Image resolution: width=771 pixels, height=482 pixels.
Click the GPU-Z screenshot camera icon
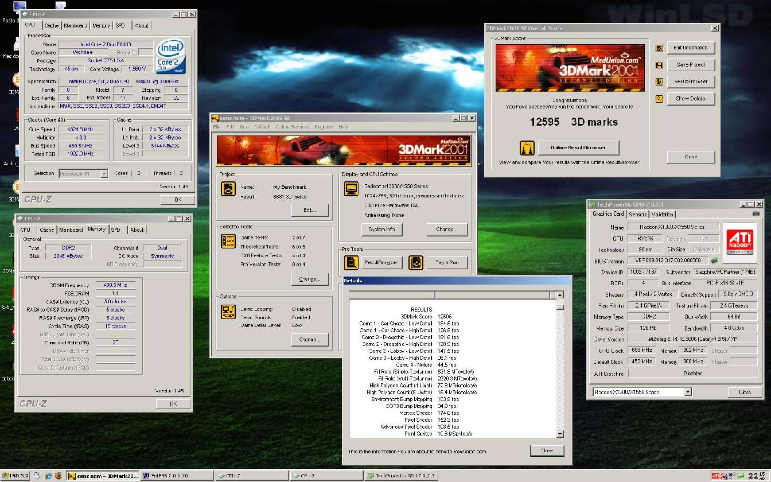[756, 214]
